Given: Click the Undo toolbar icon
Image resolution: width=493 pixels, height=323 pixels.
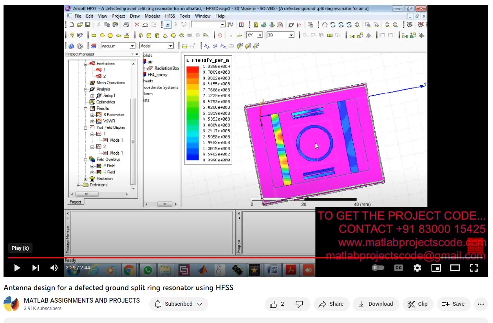Looking at the screenshot, I should (145, 25).
